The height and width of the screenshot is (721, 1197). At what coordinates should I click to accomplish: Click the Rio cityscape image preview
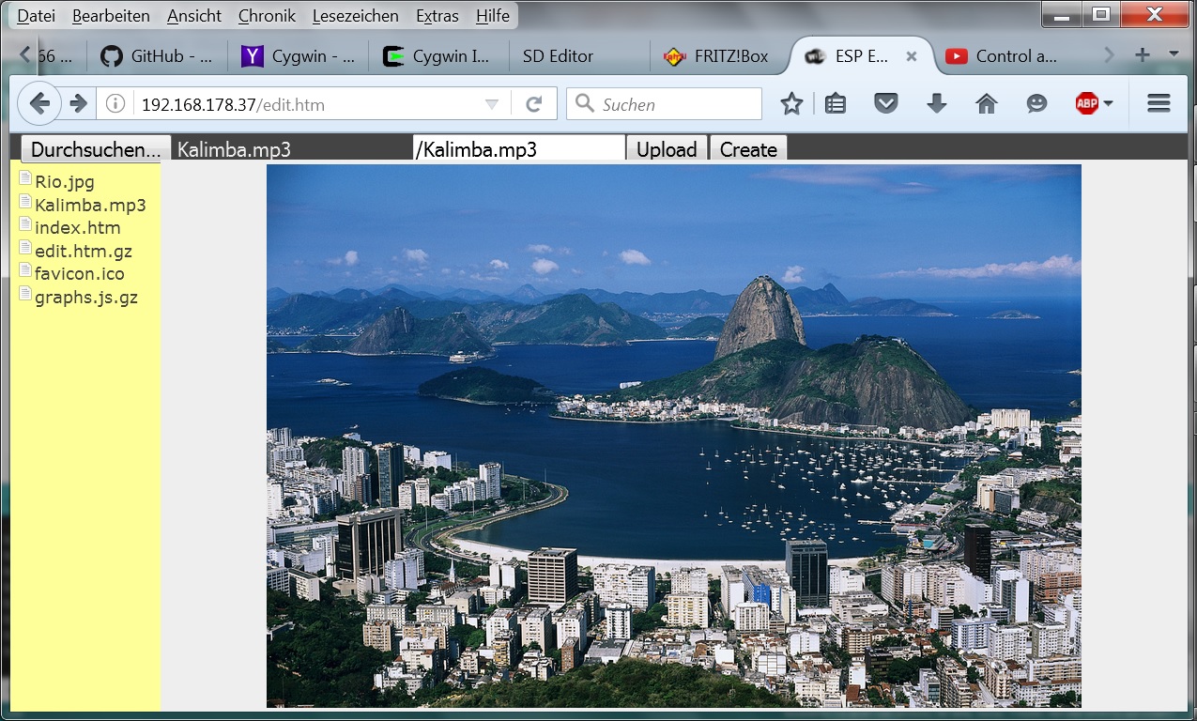(x=674, y=436)
